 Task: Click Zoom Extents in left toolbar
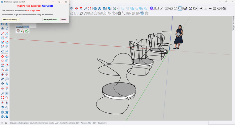pyautogui.click(x=2, y=98)
